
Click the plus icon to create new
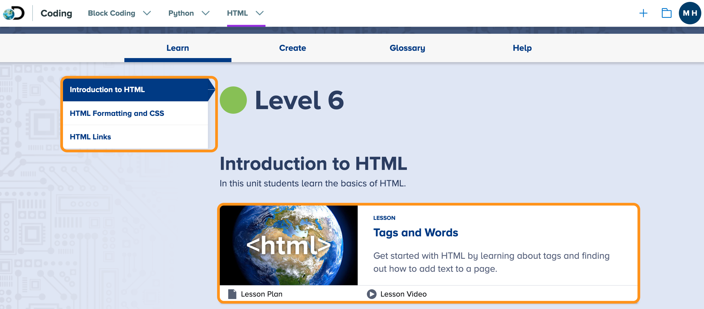(x=643, y=13)
